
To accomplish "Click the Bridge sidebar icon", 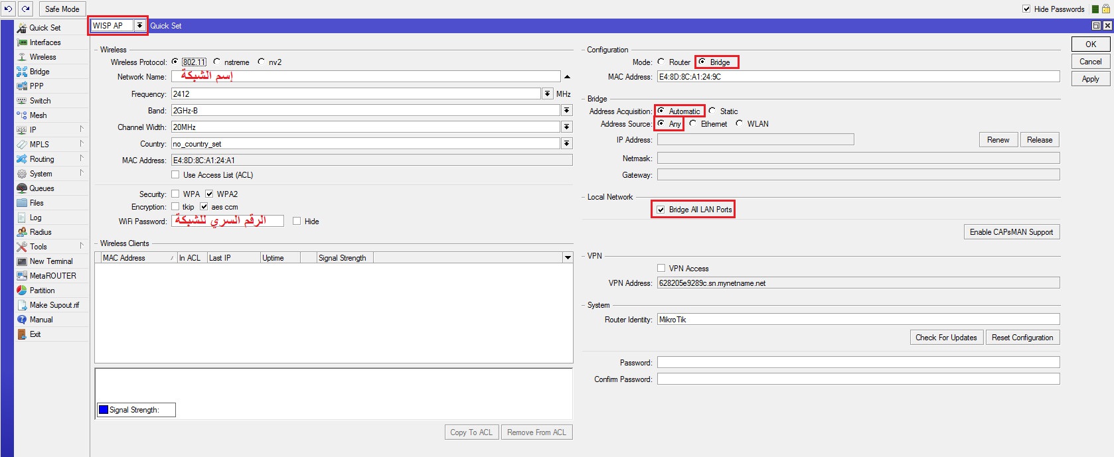I will [22, 72].
